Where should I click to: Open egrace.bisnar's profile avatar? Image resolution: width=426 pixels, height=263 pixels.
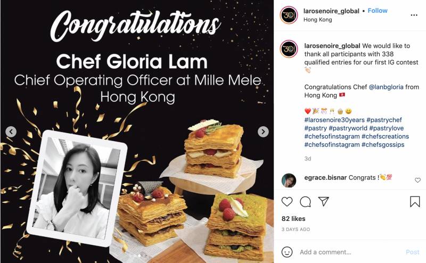(289, 180)
